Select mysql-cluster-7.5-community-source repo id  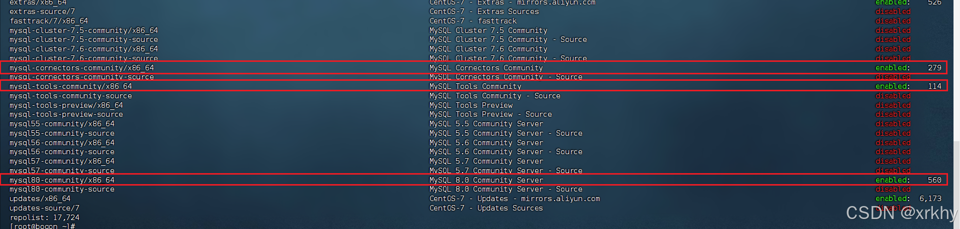(84, 39)
